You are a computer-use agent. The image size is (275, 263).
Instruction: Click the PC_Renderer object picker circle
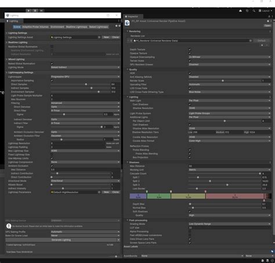click(x=251, y=41)
